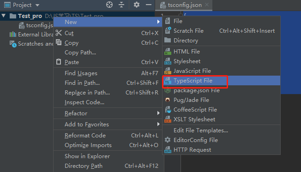Click the Copy pages icon
The height and width of the screenshot is (172, 301).
pyautogui.click(x=59, y=42)
